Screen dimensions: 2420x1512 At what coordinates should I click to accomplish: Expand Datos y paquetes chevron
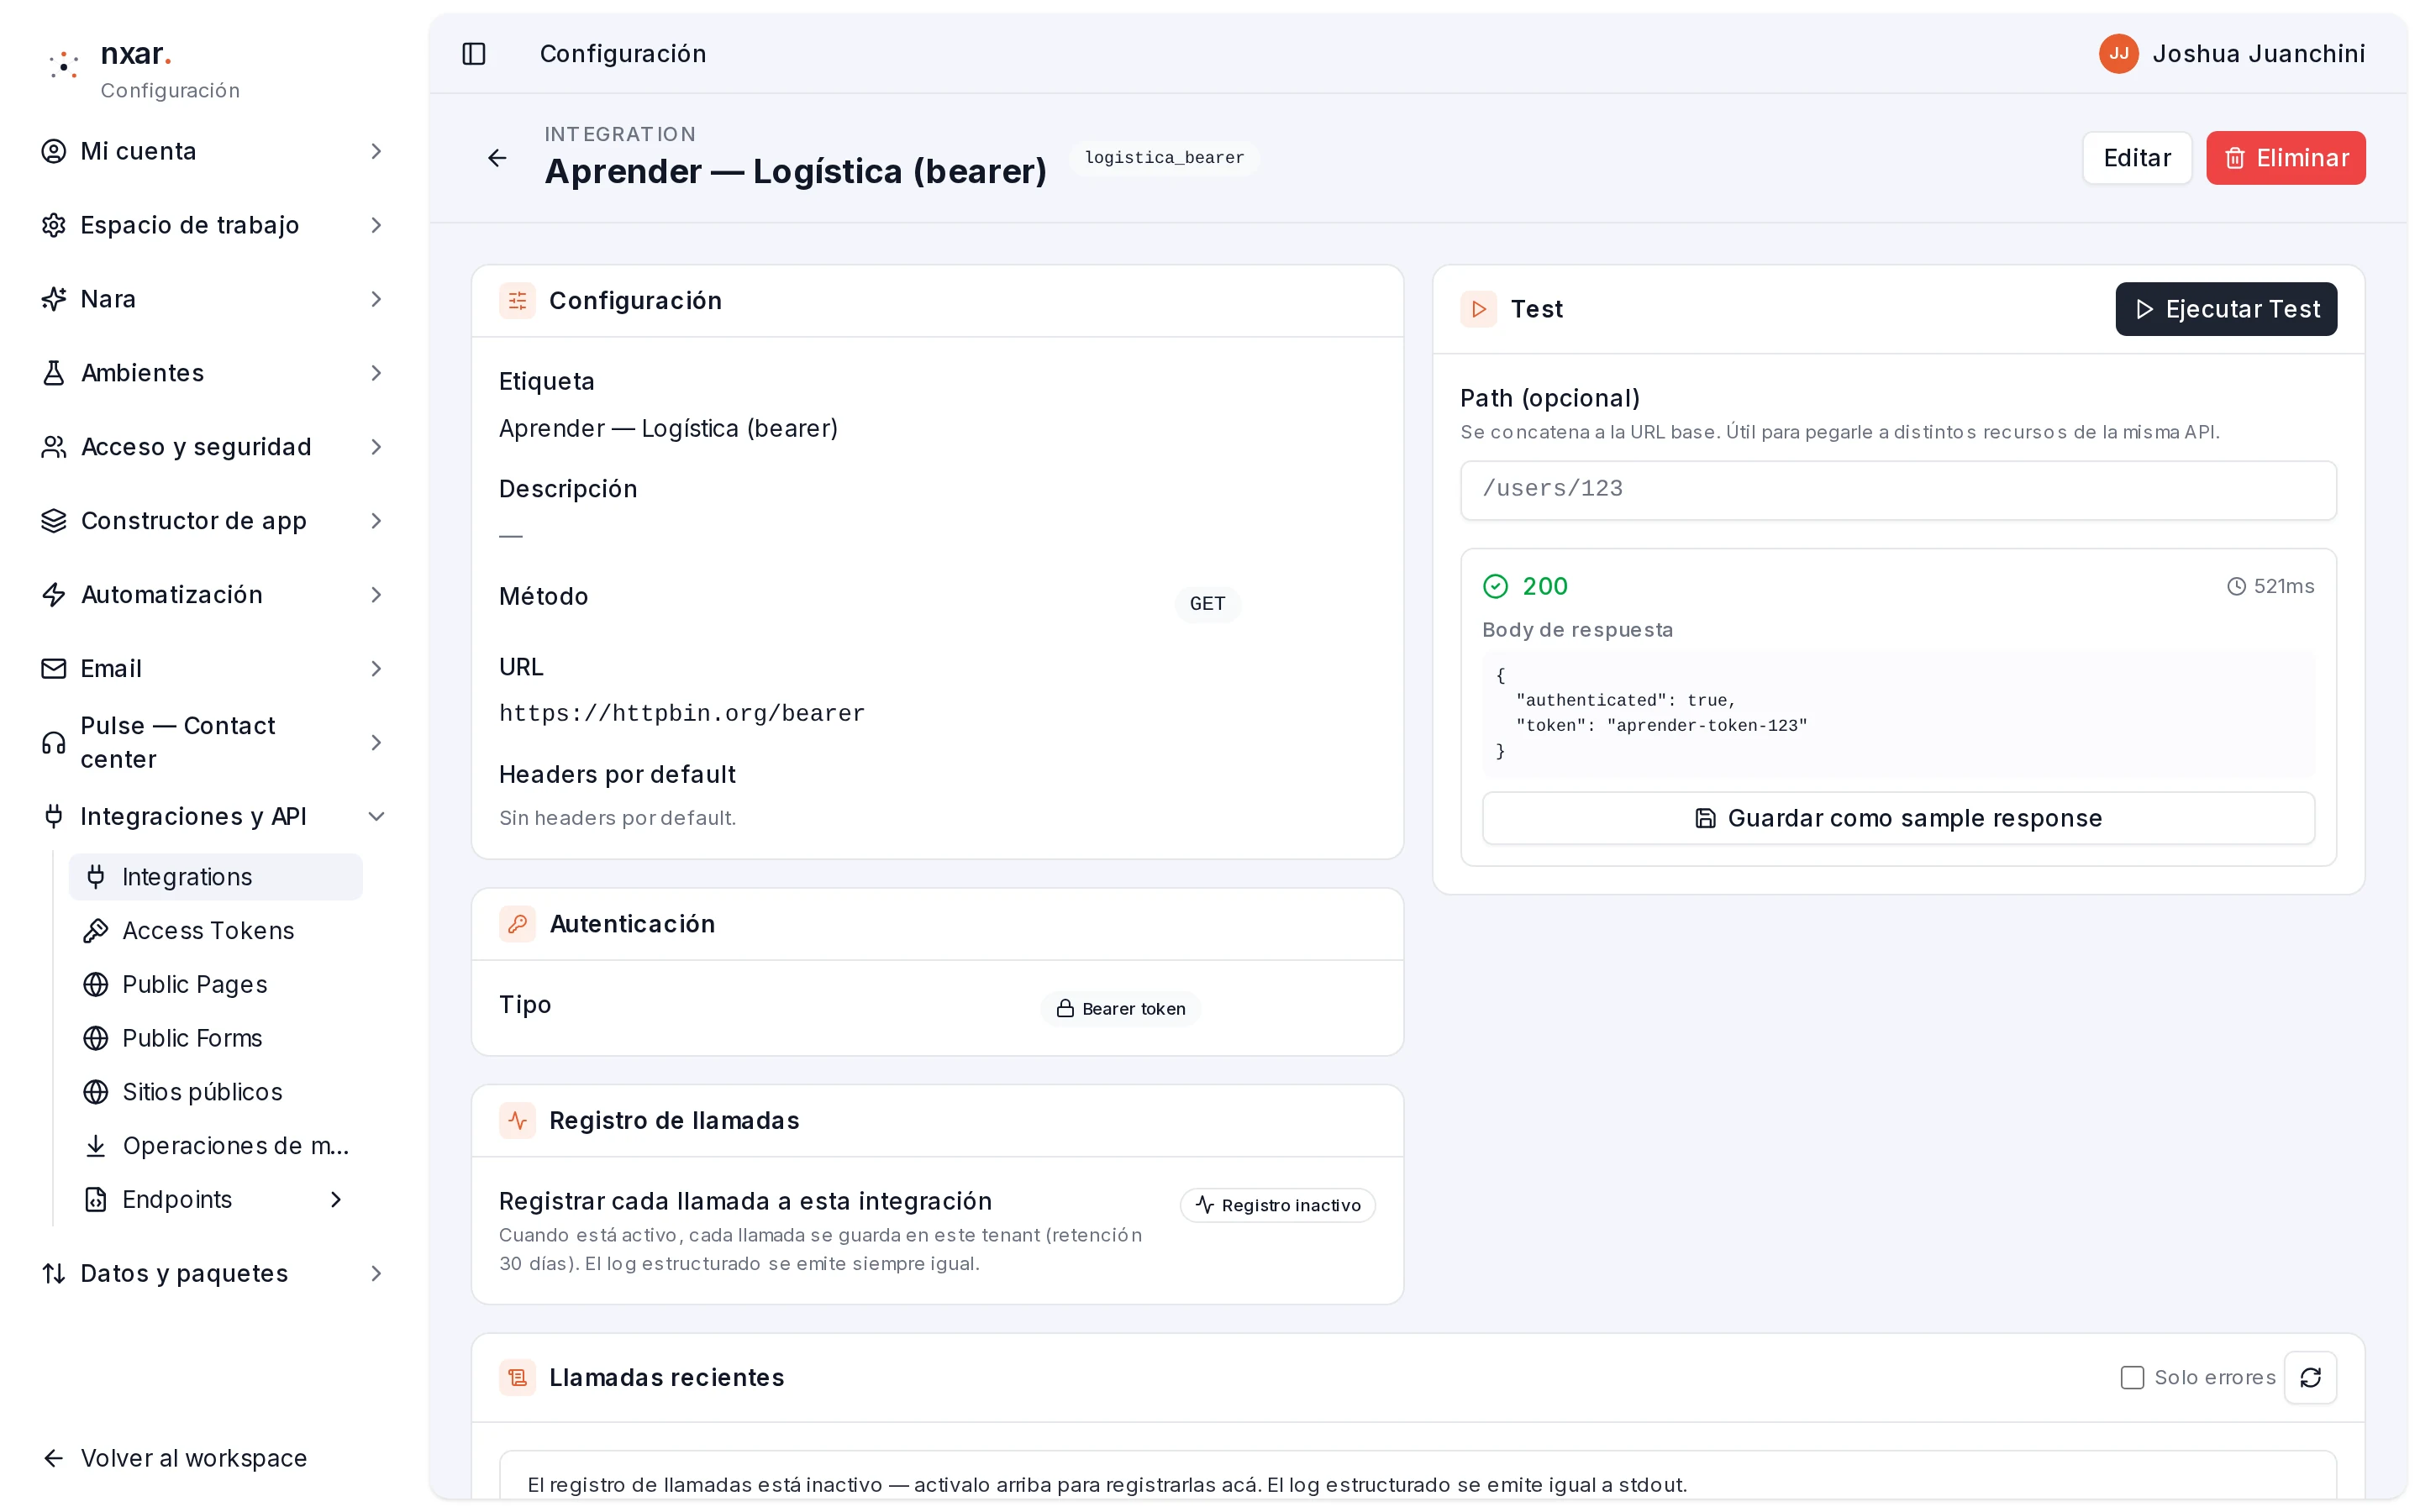(x=376, y=1274)
